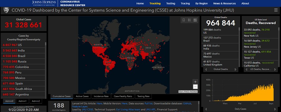Go to next Global Deaths panel arrow
The width and height of the screenshot is (281, 112).
[235, 69]
